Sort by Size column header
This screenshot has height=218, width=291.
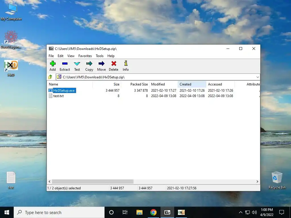click(x=107, y=84)
